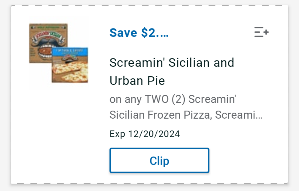Click the three lines of the list icon
This screenshot has width=299, height=191.
(x=258, y=32)
